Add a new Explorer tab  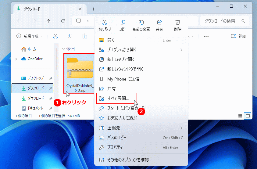click(x=93, y=9)
